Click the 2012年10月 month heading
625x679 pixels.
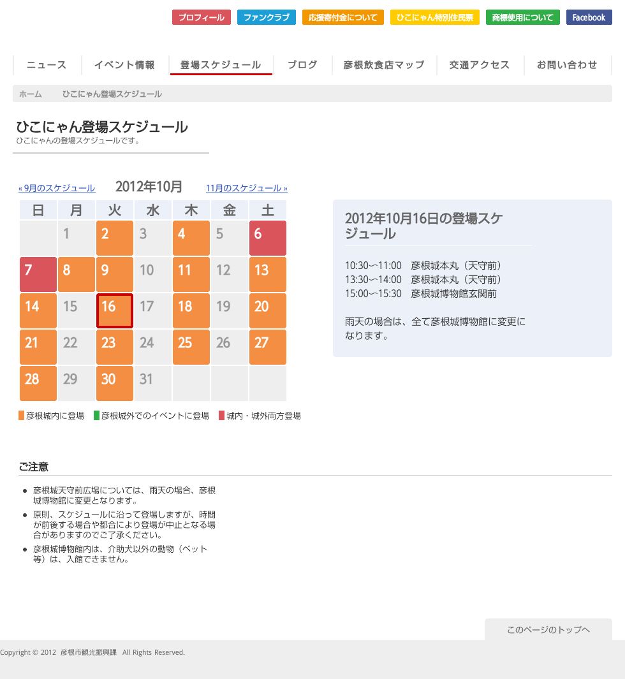coord(149,187)
